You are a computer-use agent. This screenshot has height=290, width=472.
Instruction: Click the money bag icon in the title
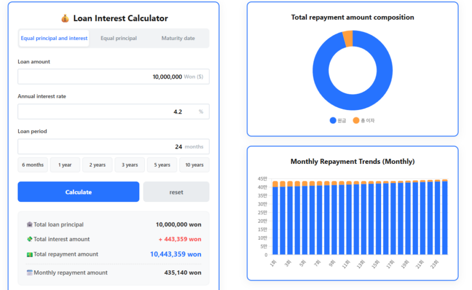65,18
